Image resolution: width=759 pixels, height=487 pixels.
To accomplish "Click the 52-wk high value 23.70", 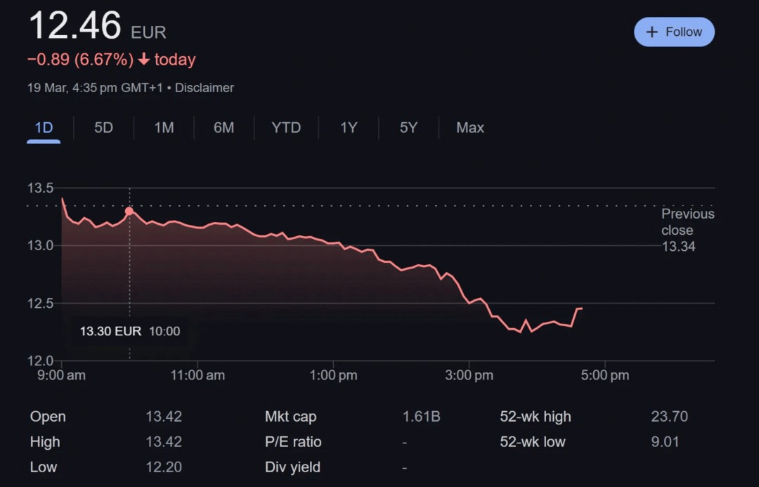I will [669, 417].
